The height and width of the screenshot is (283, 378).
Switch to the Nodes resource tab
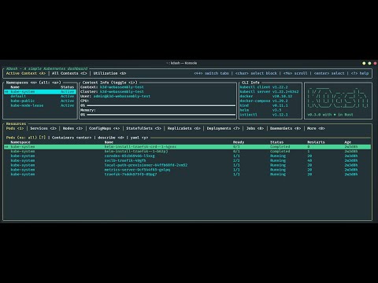tap(72, 128)
